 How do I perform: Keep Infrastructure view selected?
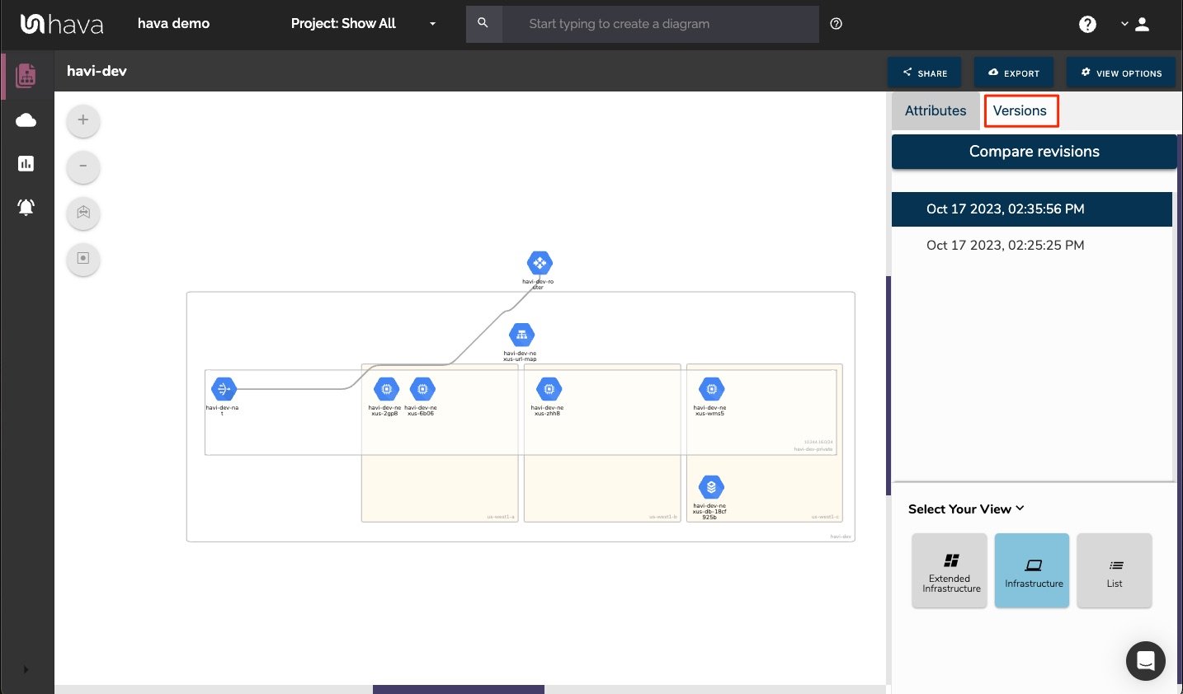point(1031,570)
